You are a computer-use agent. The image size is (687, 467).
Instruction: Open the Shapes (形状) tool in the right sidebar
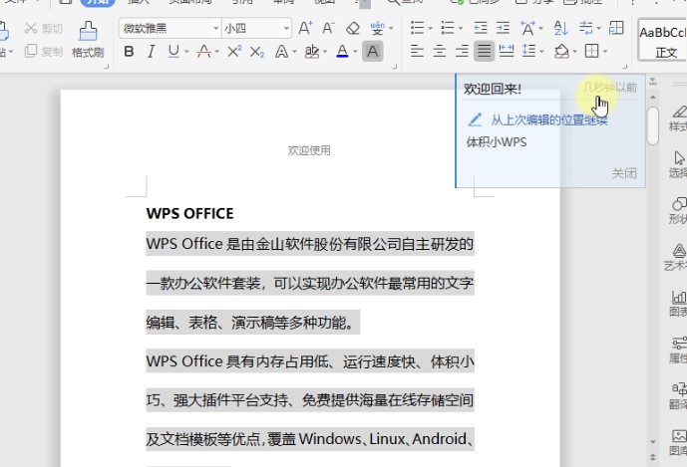tap(678, 210)
